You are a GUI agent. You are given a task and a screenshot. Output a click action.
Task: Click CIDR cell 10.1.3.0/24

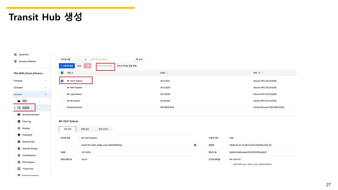(165, 88)
